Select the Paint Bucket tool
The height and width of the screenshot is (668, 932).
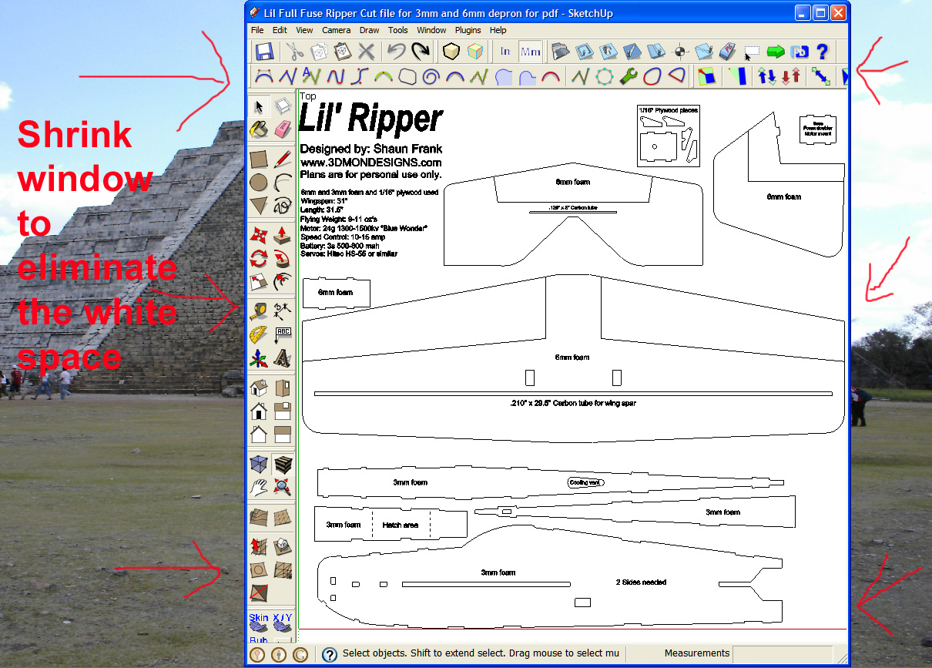coord(259,128)
